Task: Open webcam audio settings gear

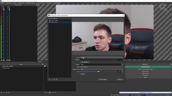Action: (7, 60)
